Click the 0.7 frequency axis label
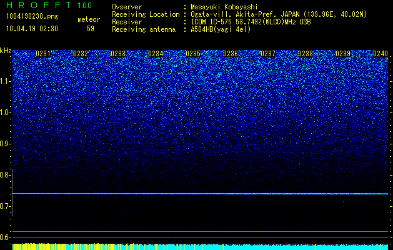Viewport: 393px width, 250px height. pyautogui.click(x=4, y=206)
